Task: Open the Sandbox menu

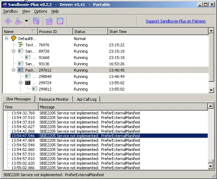Action: 11,11
